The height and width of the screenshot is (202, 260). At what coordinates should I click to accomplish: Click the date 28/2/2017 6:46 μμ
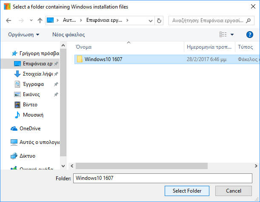206,59
